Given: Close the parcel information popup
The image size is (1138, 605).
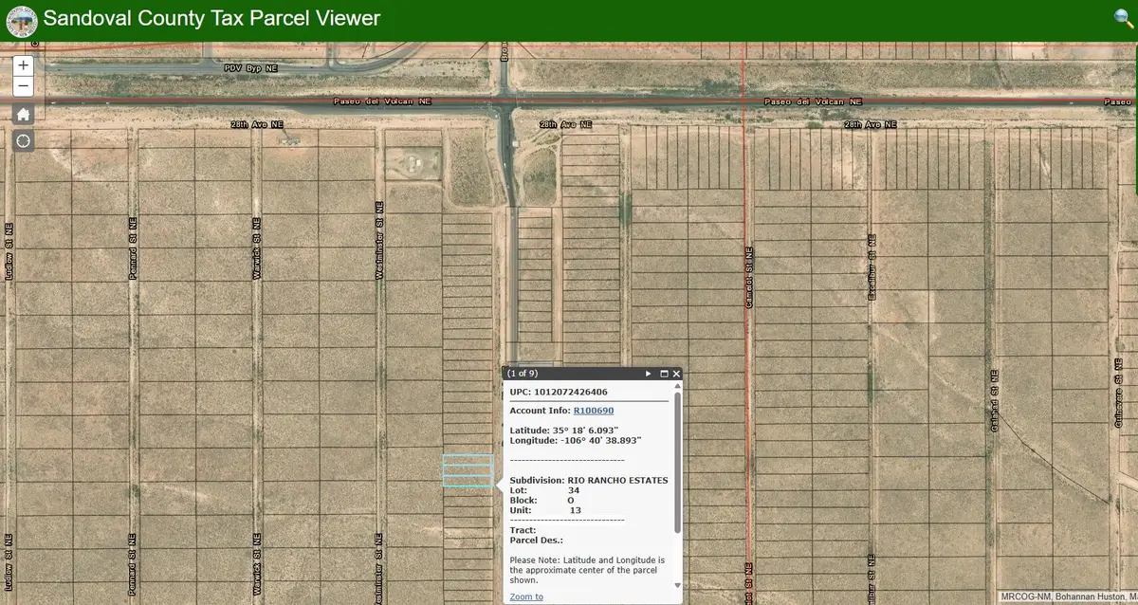Looking at the screenshot, I should [676, 374].
